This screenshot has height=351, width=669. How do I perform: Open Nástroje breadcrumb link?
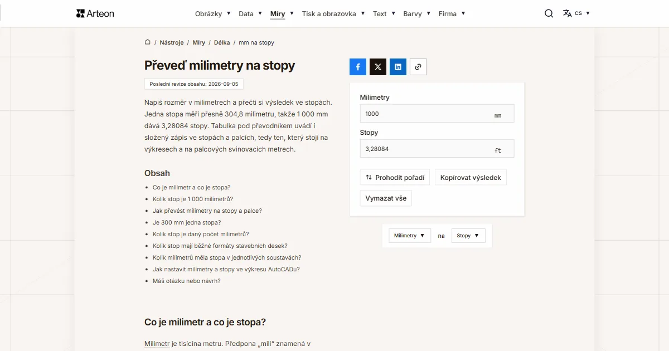[171, 42]
